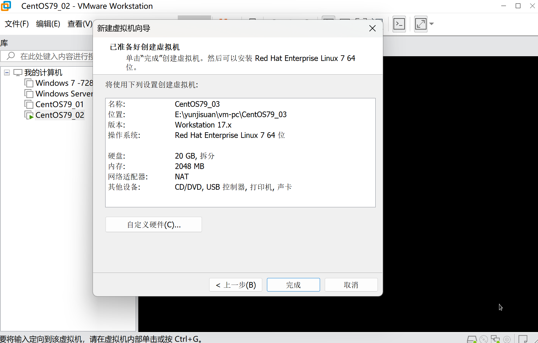Click the enter full screen toolbar icon
This screenshot has height=343, width=538.
pyautogui.click(x=421, y=24)
